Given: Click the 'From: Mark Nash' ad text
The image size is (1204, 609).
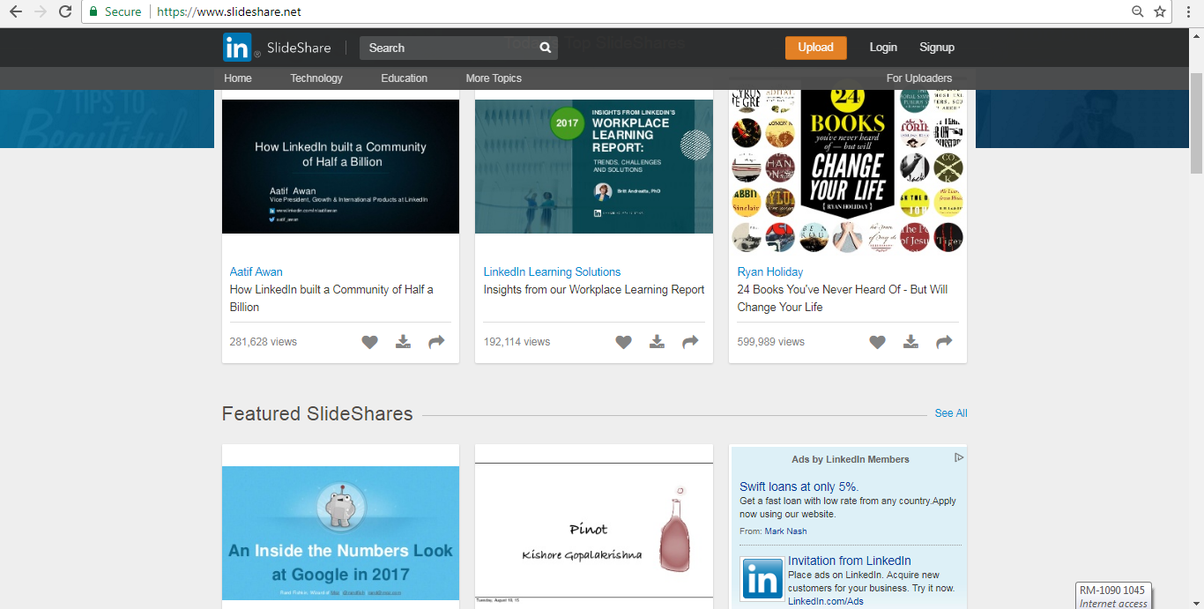Looking at the screenshot, I should click(x=773, y=531).
